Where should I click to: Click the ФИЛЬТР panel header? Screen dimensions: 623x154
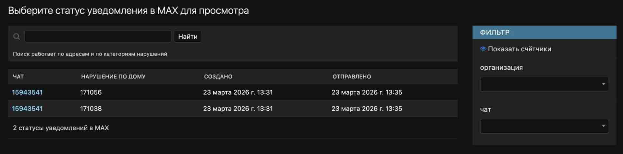(x=544, y=32)
